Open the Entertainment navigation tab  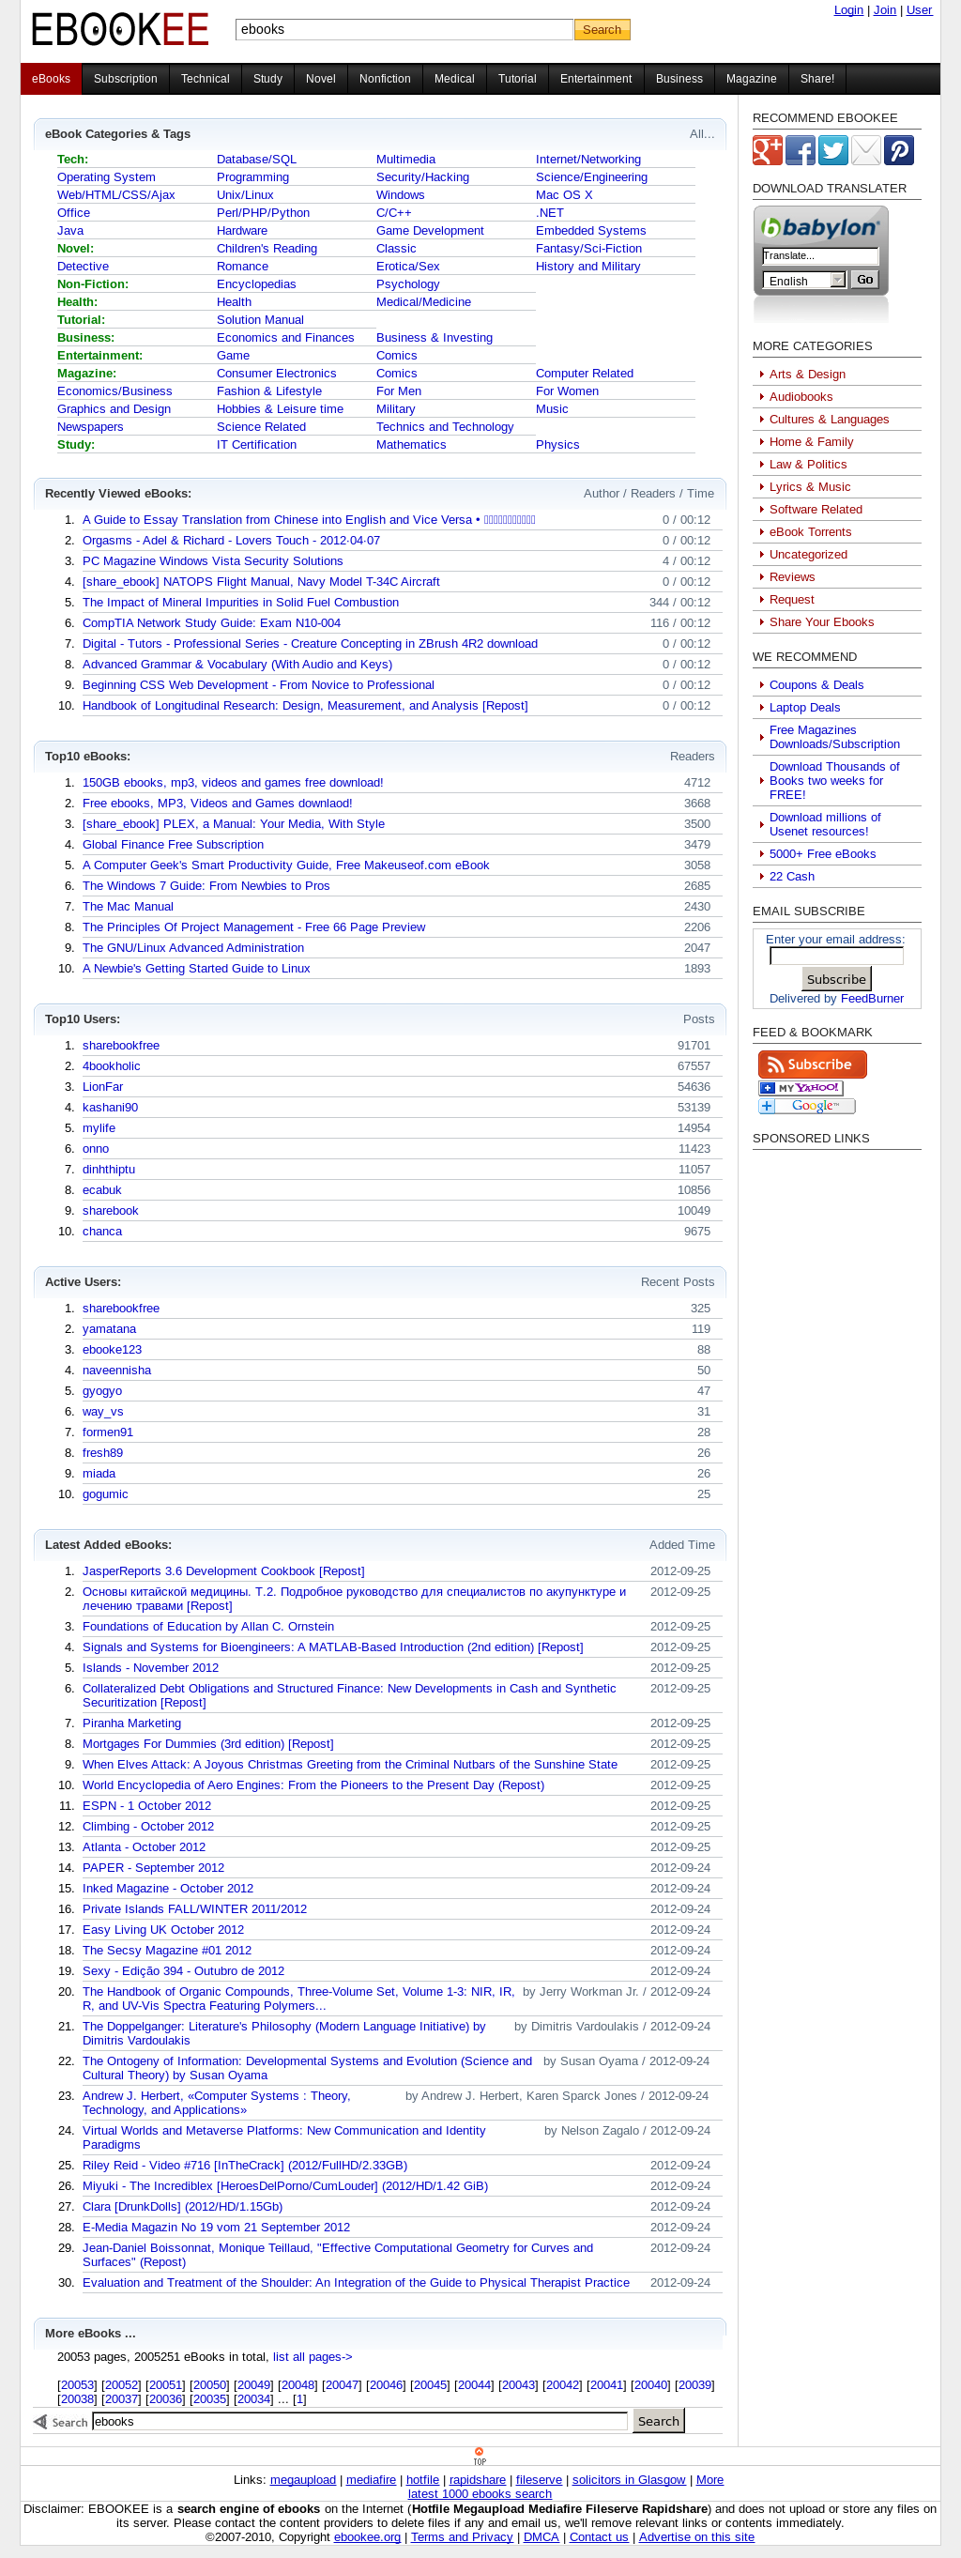pos(596,79)
